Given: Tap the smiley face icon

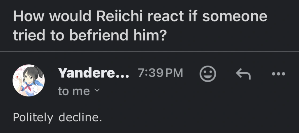Looking at the screenshot, I should point(207,74).
